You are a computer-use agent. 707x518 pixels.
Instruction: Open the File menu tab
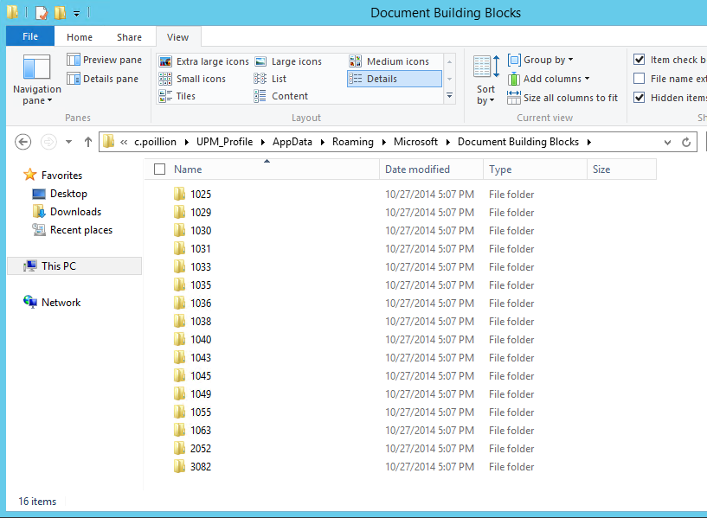pyautogui.click(x=30, y=37)
